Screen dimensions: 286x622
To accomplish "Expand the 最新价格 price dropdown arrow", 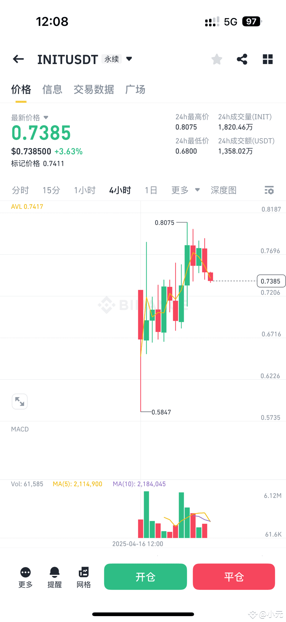I will (x=46, y=117).
